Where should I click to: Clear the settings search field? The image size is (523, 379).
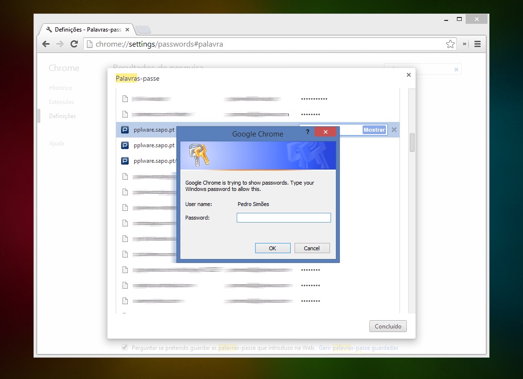pyautogui.click(x=456, y=69)
